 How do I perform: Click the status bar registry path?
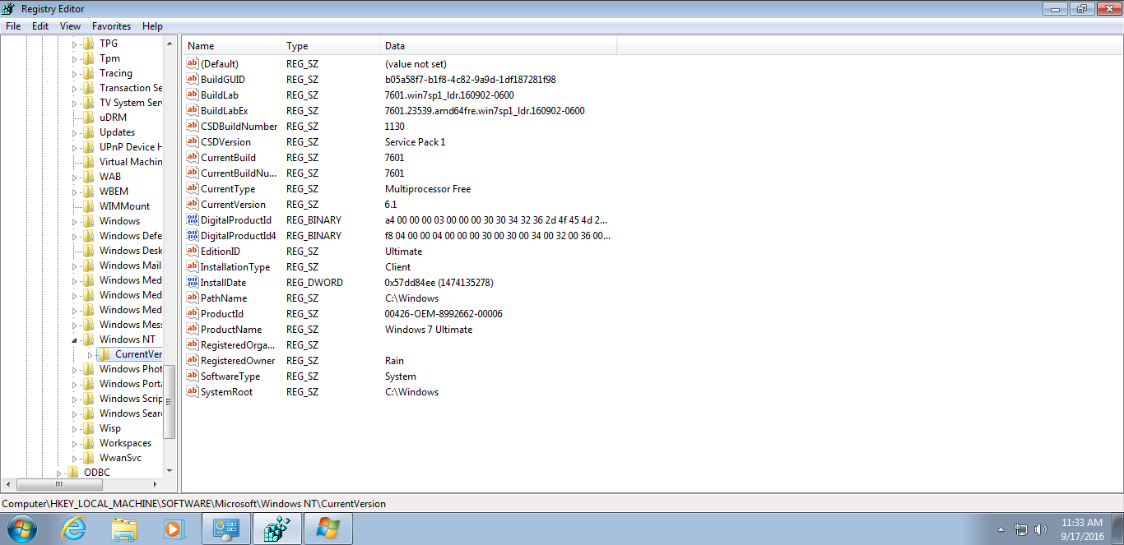[x=194, y=503]
